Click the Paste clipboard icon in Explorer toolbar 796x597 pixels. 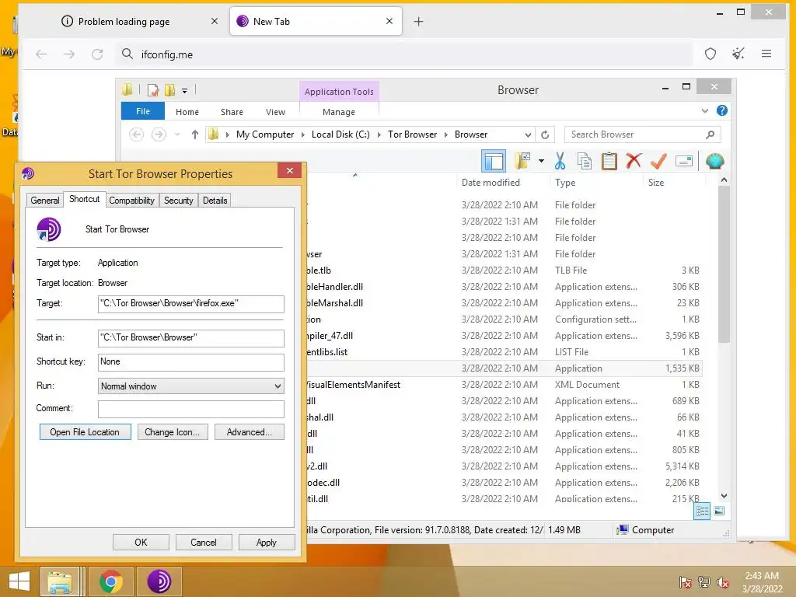pyautogui.click(x=609, y=162)
